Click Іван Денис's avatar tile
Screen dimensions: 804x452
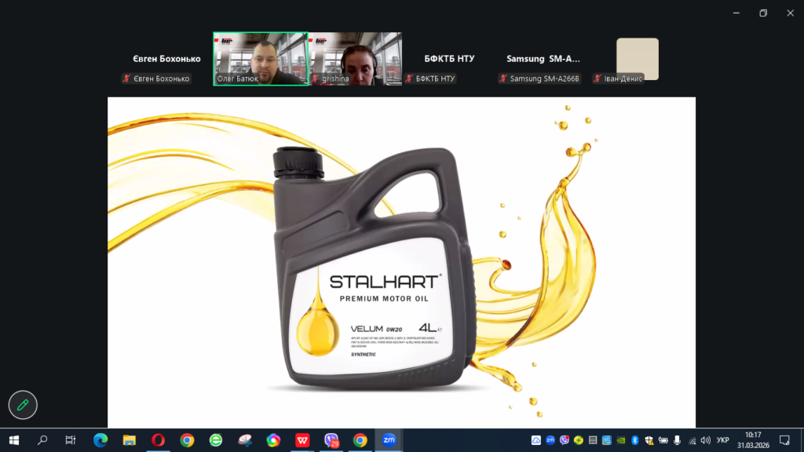[x=637, y=59]
